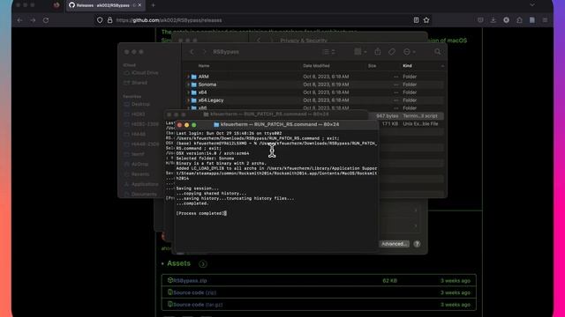The height and width of the screenshot is (317, 565).
Task: Click the tracking protection shield icon
Action: 100,20
